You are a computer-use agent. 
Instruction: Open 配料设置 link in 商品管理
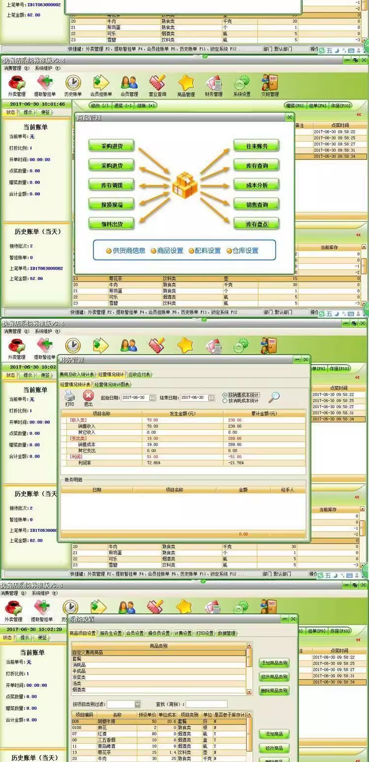coord(205,251)
